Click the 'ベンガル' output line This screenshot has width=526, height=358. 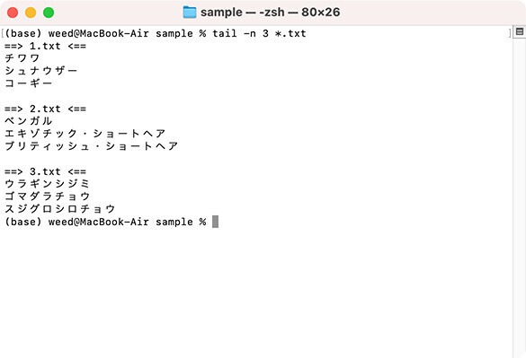29,121
